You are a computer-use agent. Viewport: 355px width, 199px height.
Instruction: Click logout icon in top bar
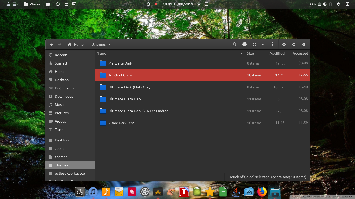click(347, 4)
